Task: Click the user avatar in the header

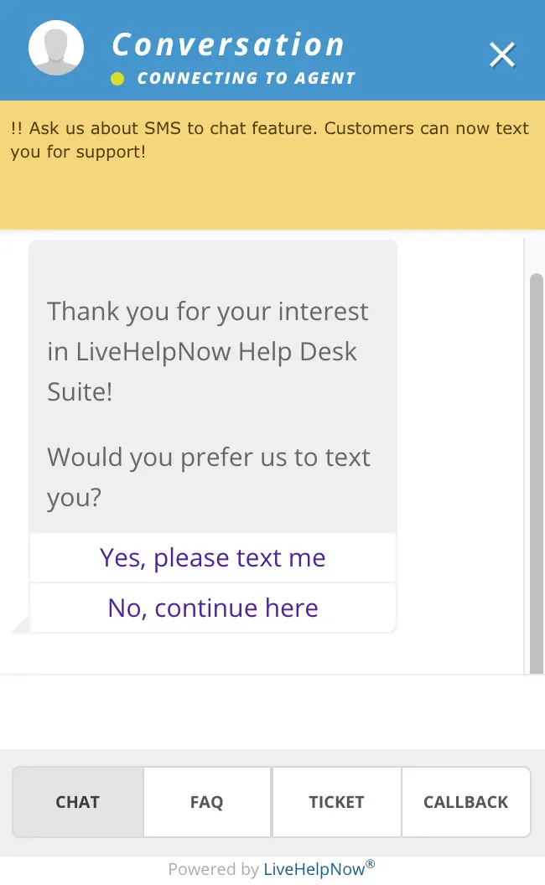Action: 55,49
